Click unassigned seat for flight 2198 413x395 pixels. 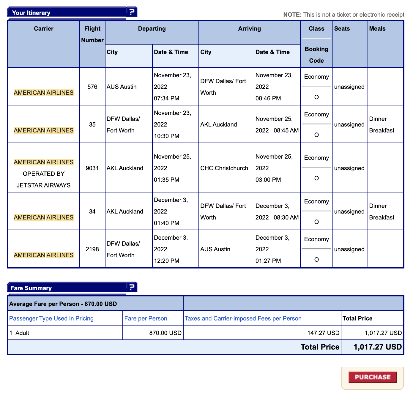coord(349,249)
